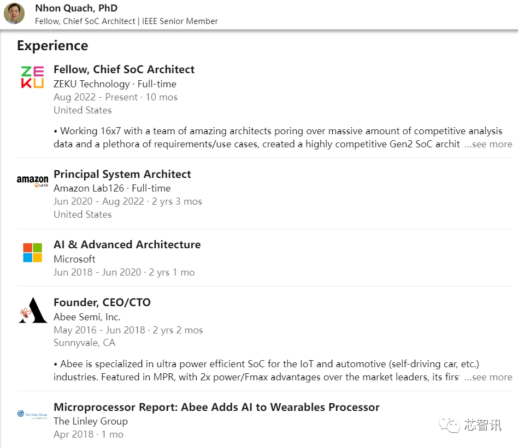Image resolution: width=518 pixels, height=448 pixels.
Task: Open The Linley Group logo
Action: (x=32, y=414)
